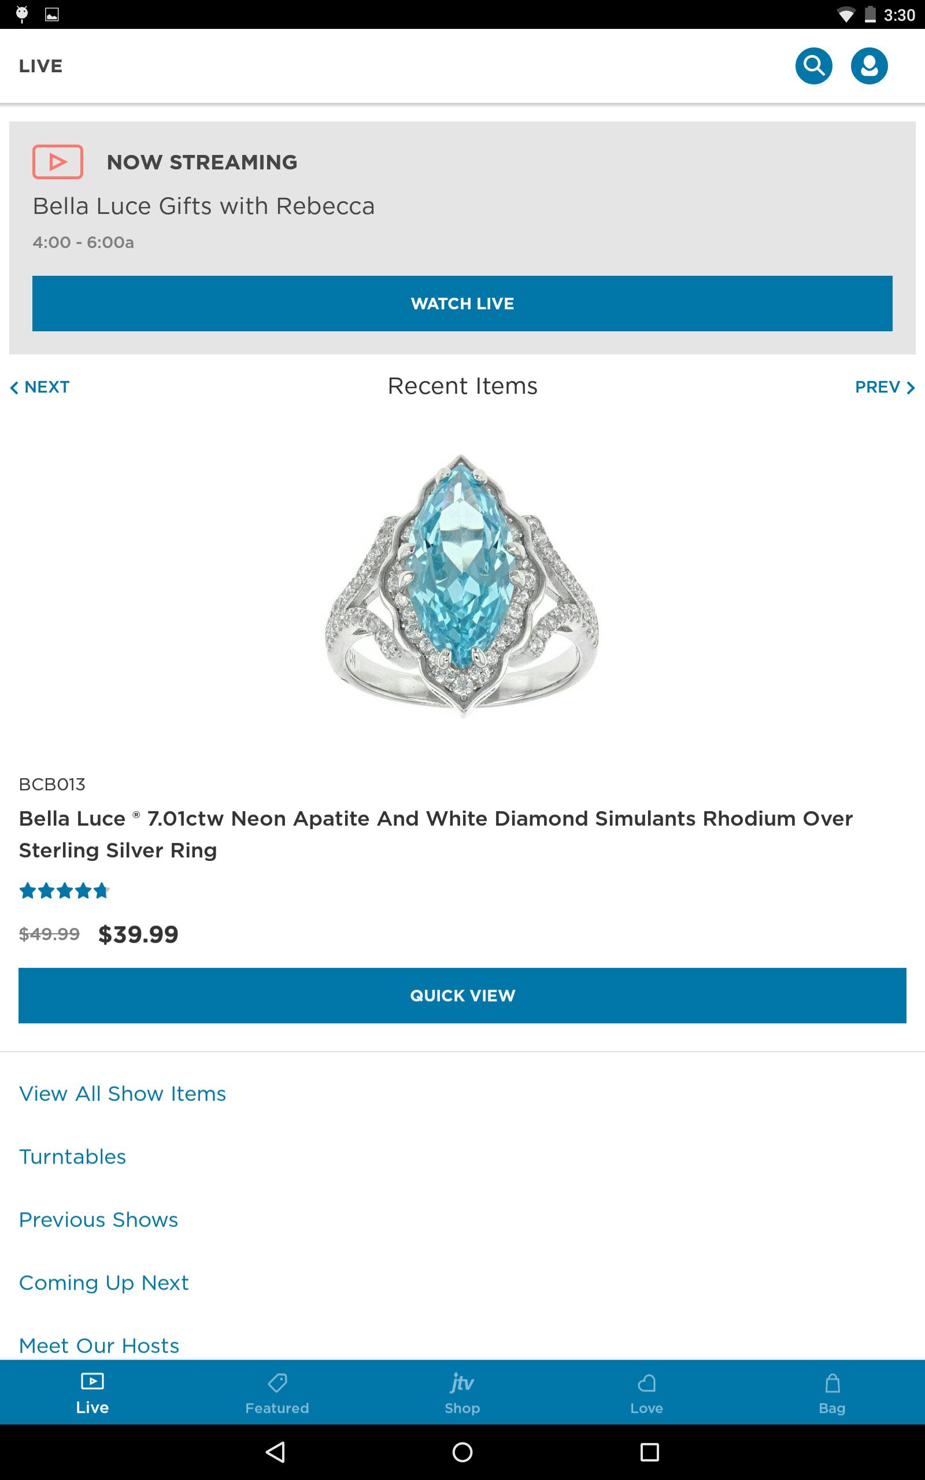The image size is (925, 1480).
Task: Tap the Now Streaming play icon
Action: [57, 162]
